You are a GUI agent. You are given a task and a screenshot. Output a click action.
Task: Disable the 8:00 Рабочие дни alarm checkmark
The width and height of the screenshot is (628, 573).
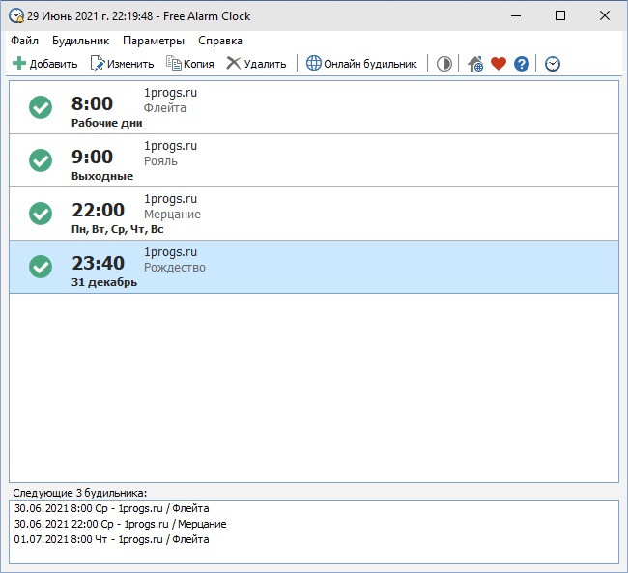coord(41,107)
